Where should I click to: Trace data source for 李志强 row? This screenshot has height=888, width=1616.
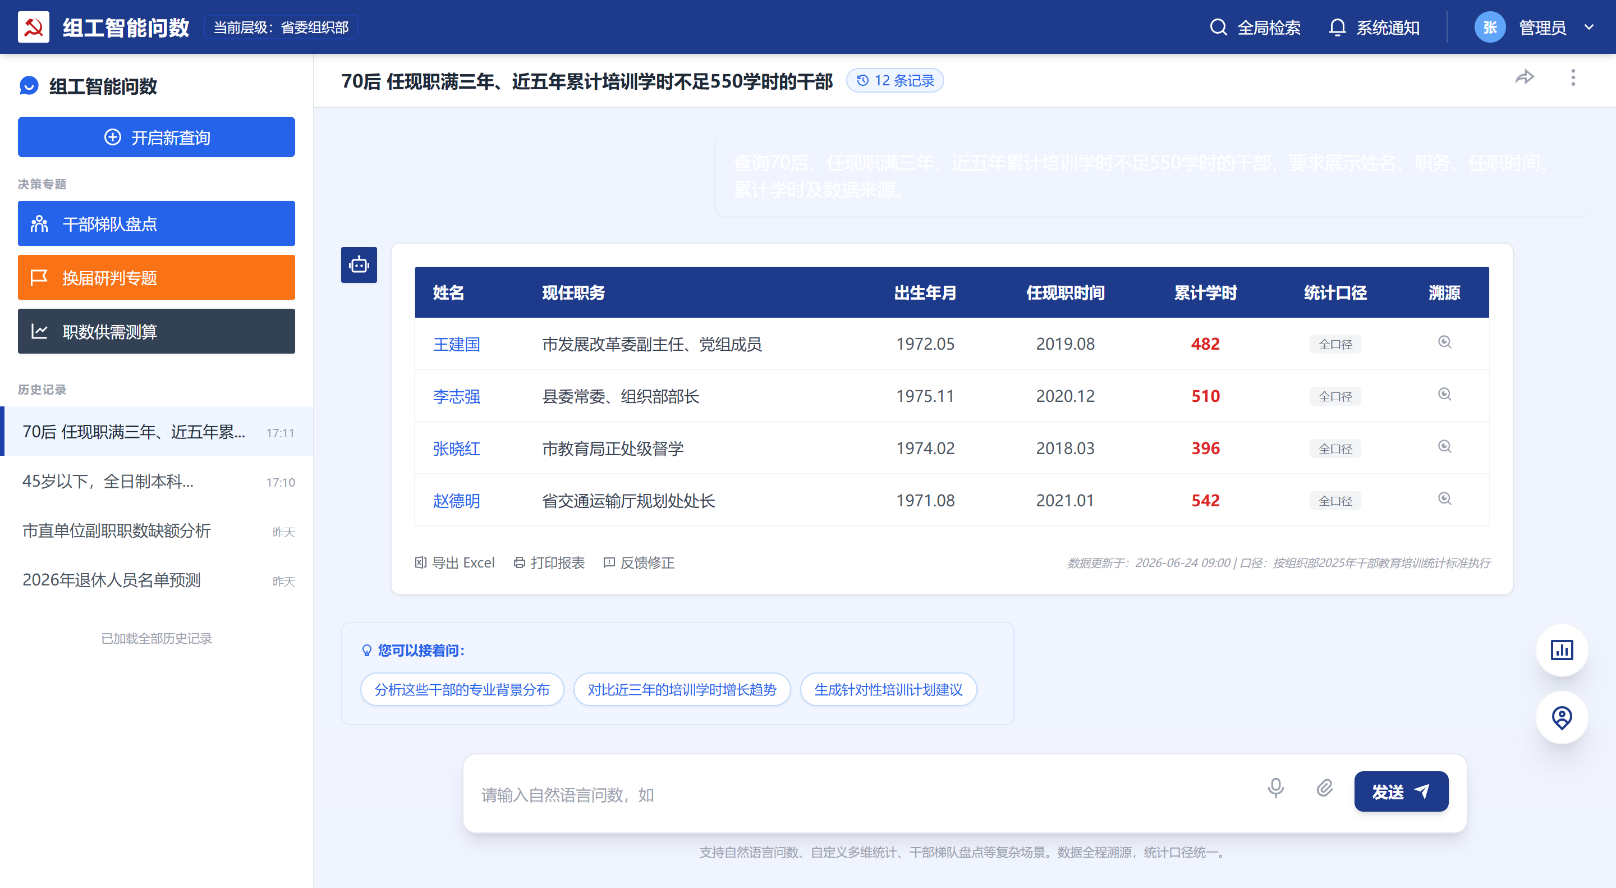[1444, 394]
